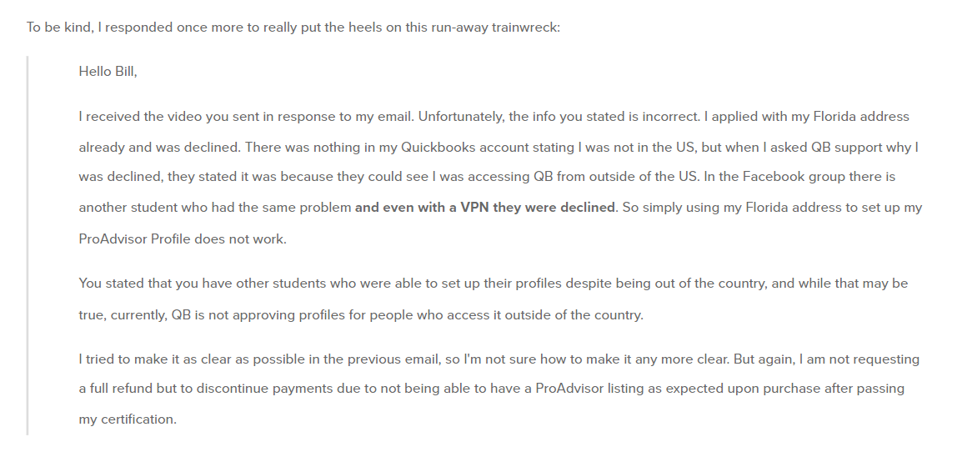Click the gray blockquote bar beside the email
This screenshot has height=452, width=967.
click(x=28, y=245)
